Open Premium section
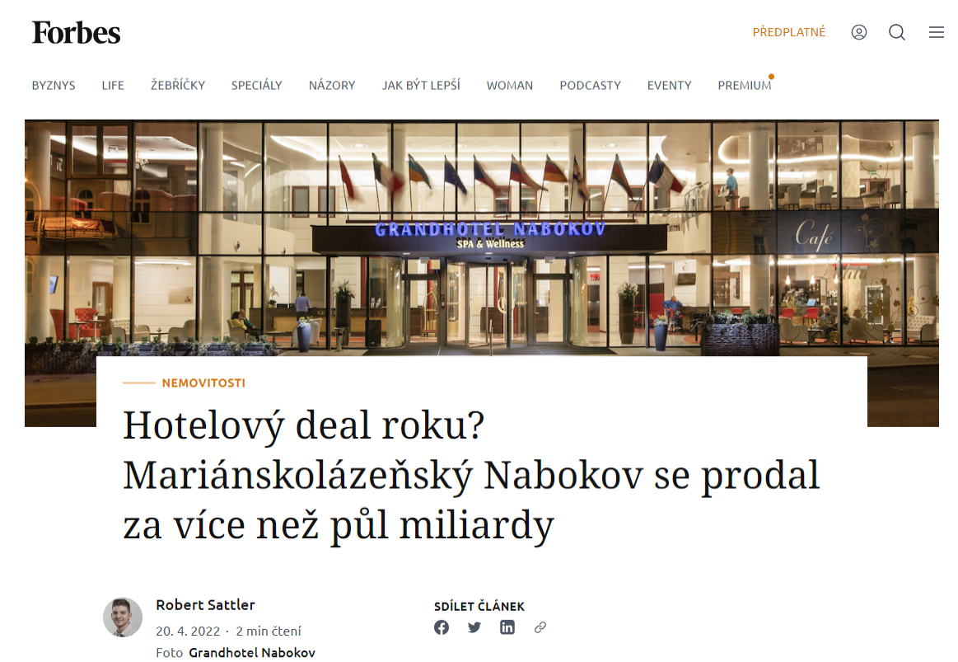Viewport: 958px width, 662px height. [x=744, y=86]
